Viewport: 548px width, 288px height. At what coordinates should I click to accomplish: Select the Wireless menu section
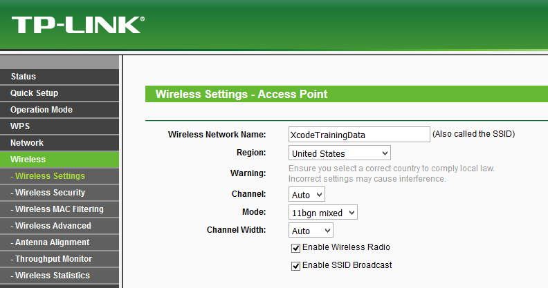tap(60, 160)
